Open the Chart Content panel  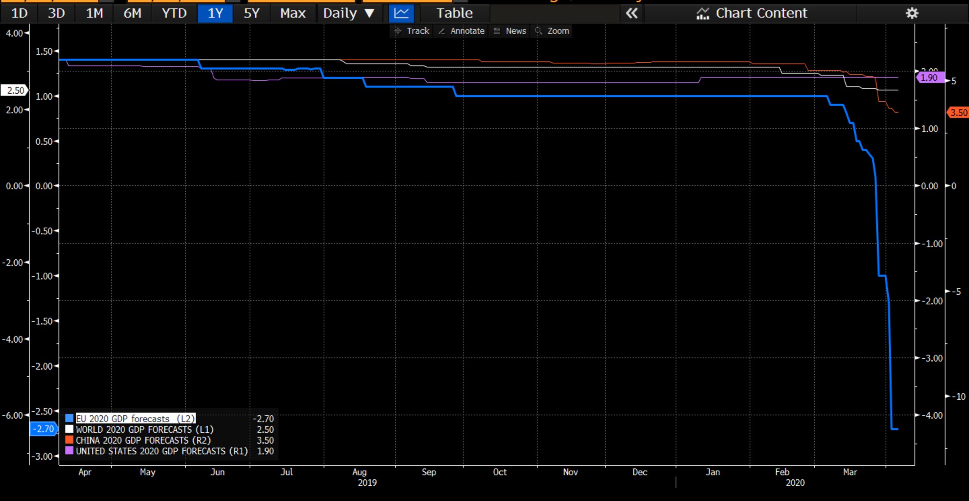click(x=751, y=13)
